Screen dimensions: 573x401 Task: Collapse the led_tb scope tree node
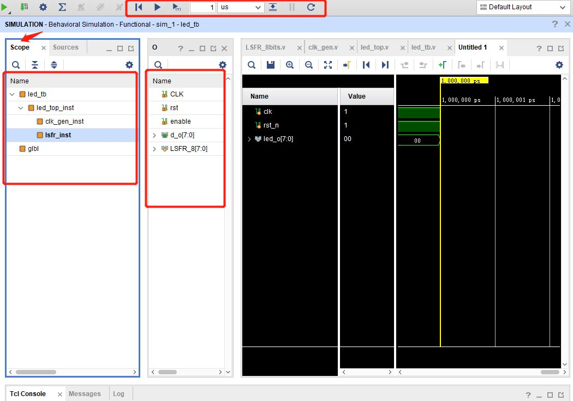12,94
